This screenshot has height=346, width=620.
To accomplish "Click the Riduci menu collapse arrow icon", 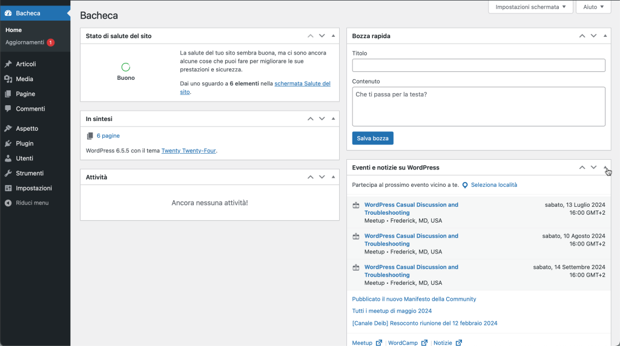I will click(x=8, y=203).
